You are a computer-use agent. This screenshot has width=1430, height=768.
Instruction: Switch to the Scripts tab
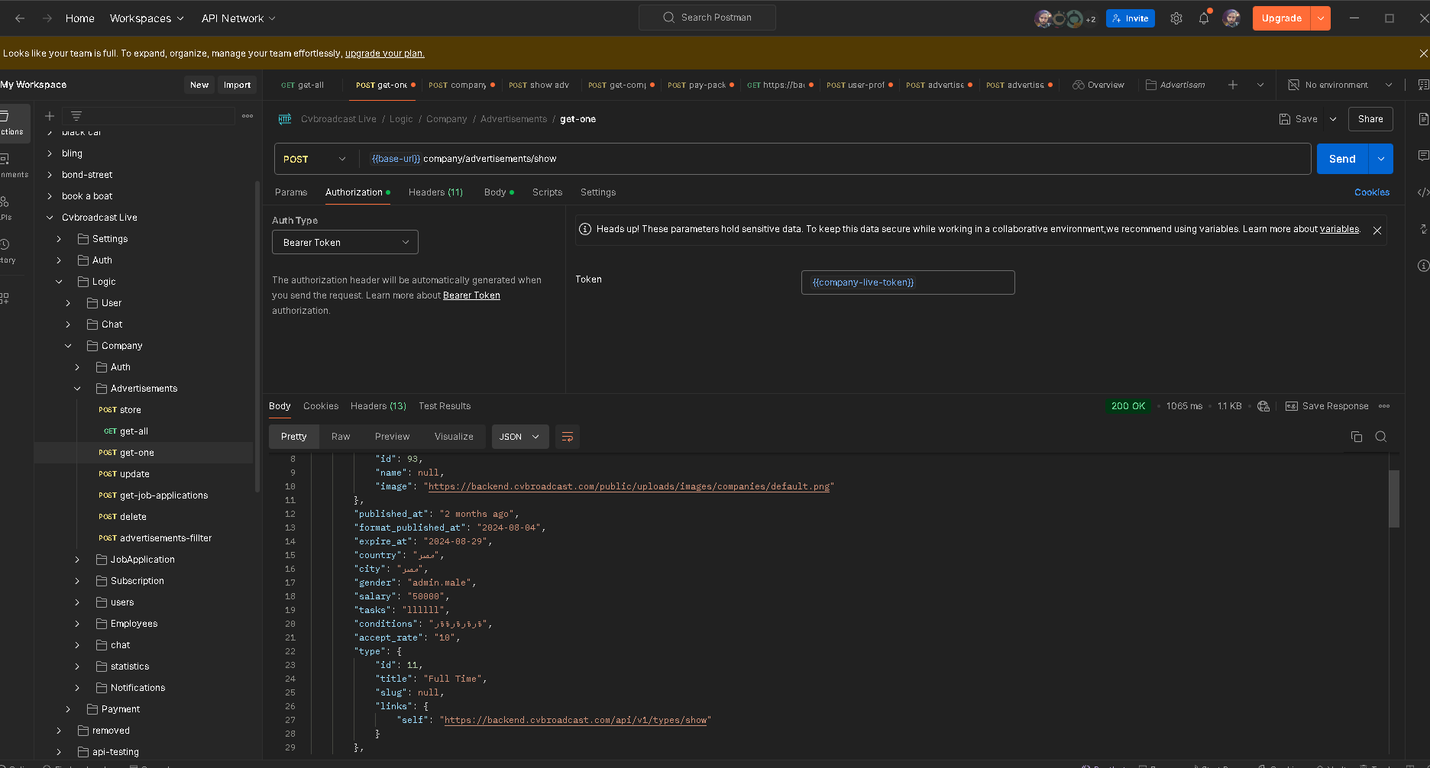click(x=547, y=192)
